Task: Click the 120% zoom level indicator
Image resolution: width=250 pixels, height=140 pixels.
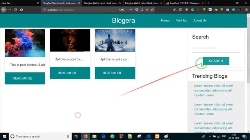Action: point(121,10)
